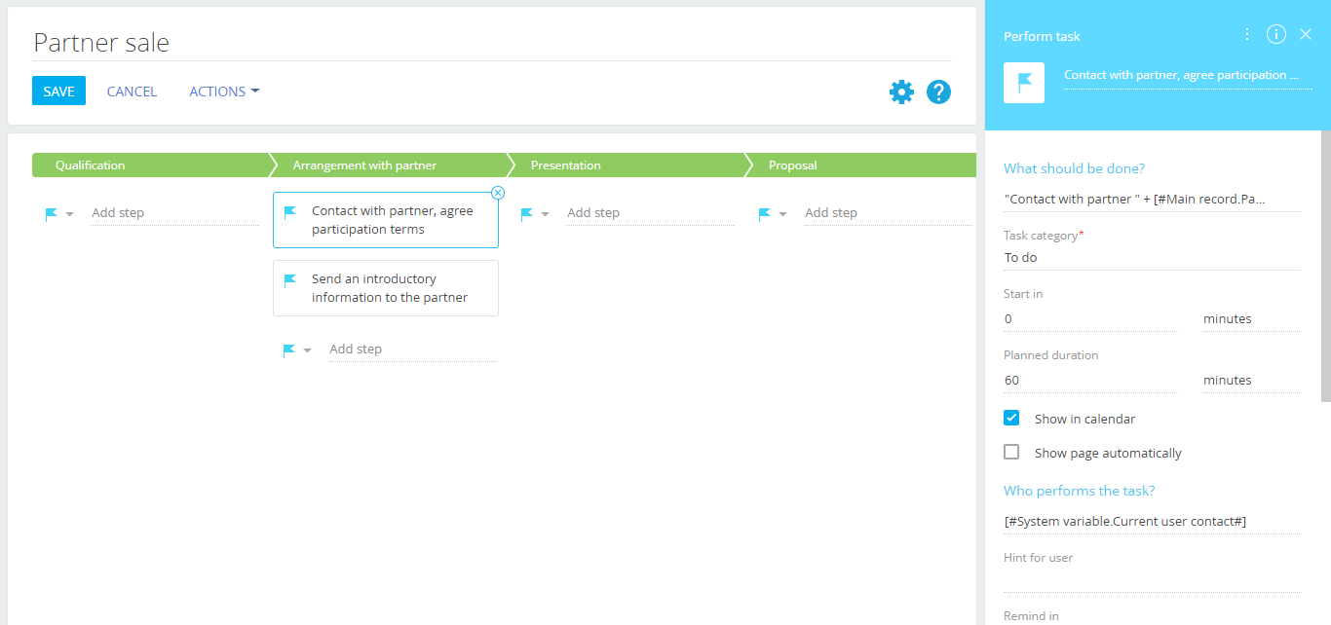Viewport: 1331px width, 625px height.
Task: Remove the Contact with partner step
Action: pyautogui.click(x=498, y=193)
